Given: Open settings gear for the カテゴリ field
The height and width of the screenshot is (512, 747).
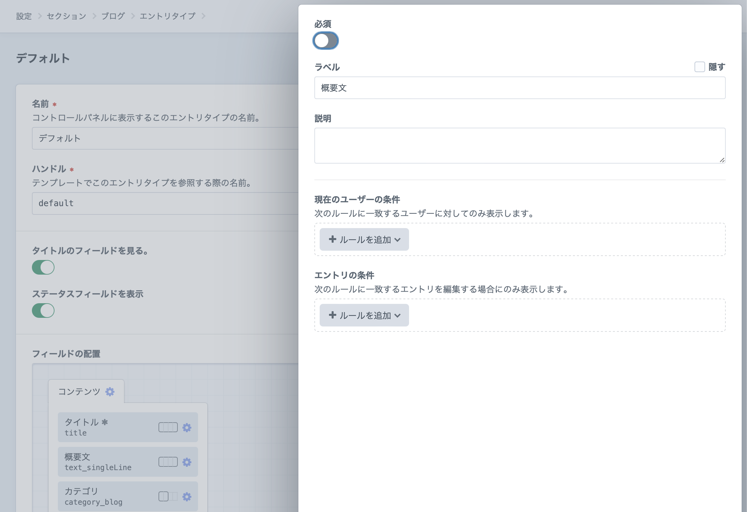Looking at the screenshot, I should click(187, 497).
